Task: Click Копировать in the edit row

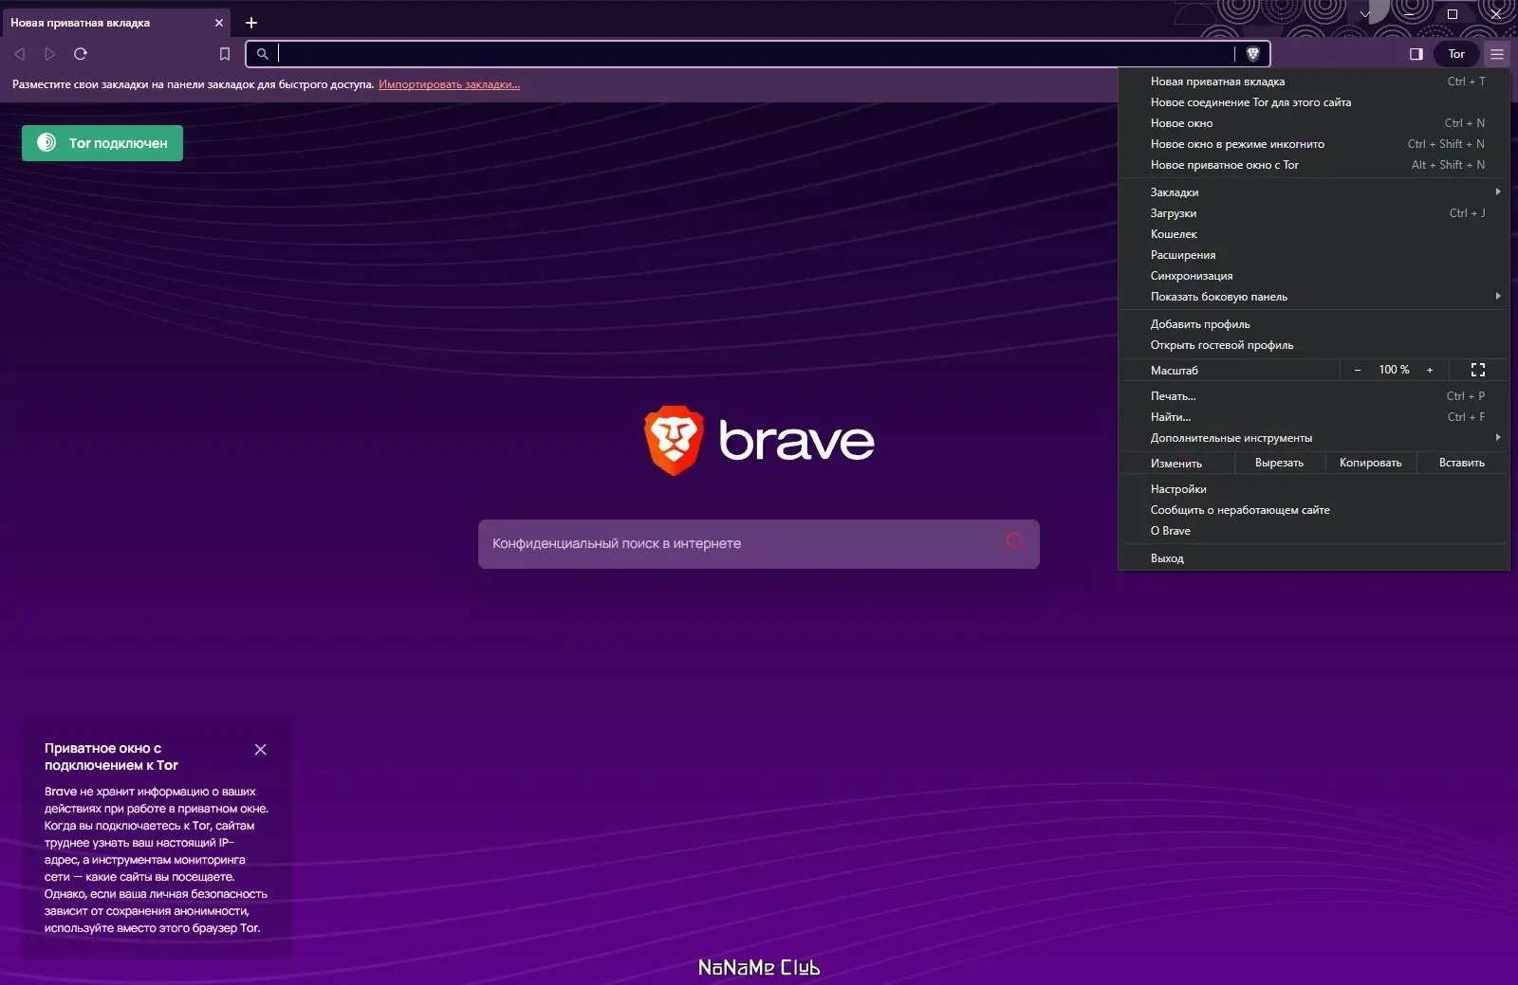Action: tap(1370, 464)
